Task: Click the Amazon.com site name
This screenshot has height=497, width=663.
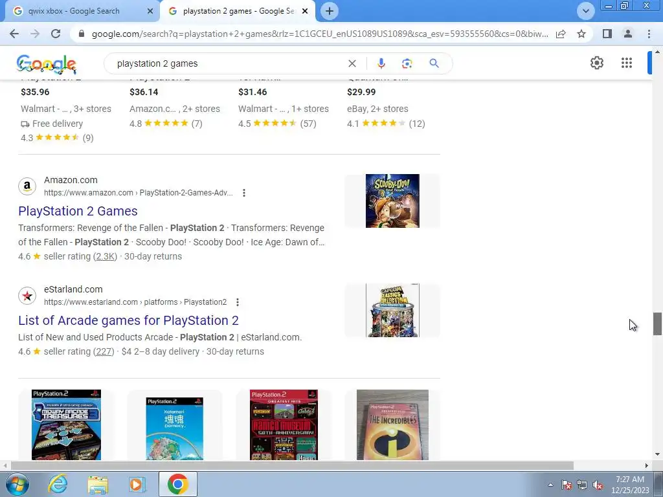Action: coord(71,180)
